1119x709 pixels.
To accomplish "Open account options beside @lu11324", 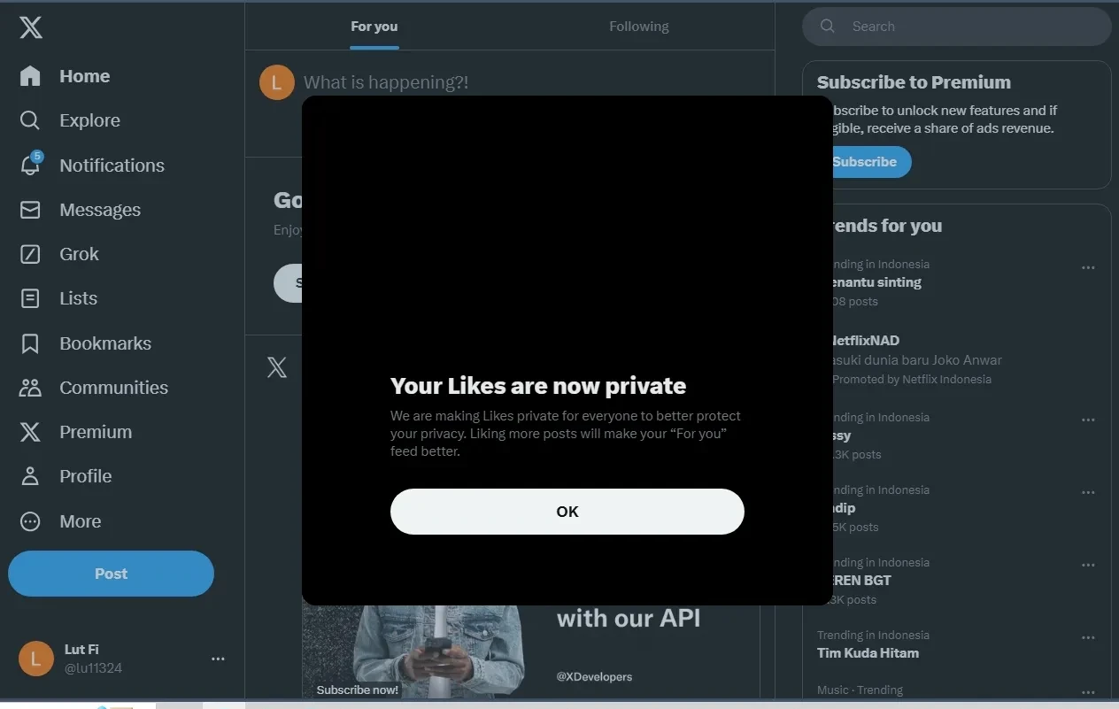I will pos(218,659).
